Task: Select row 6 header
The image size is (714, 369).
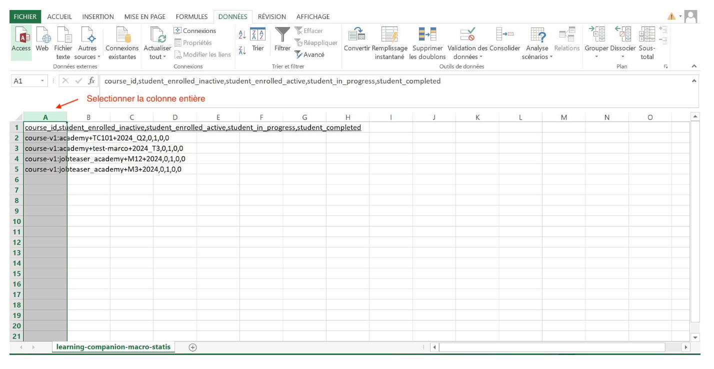Action: pyautogui.click(x=16, y=179)
